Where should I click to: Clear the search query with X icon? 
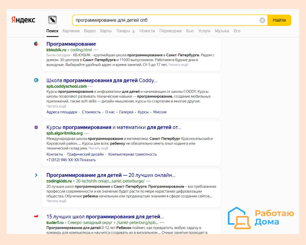[x=262, y=20]
